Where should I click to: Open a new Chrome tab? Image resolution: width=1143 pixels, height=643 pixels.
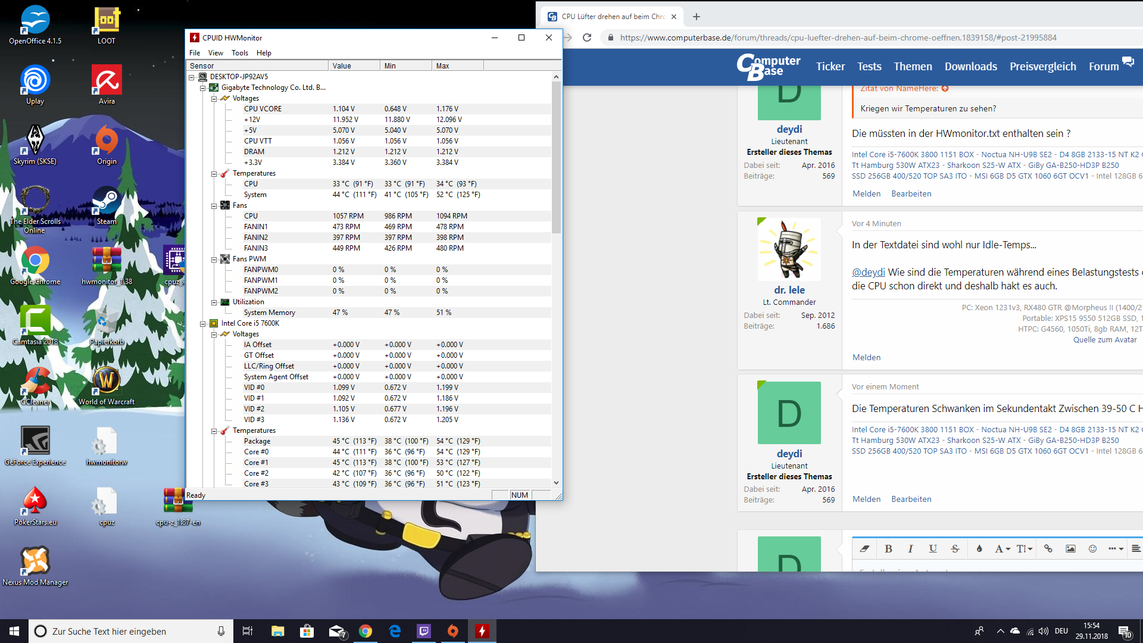[697, 17]
